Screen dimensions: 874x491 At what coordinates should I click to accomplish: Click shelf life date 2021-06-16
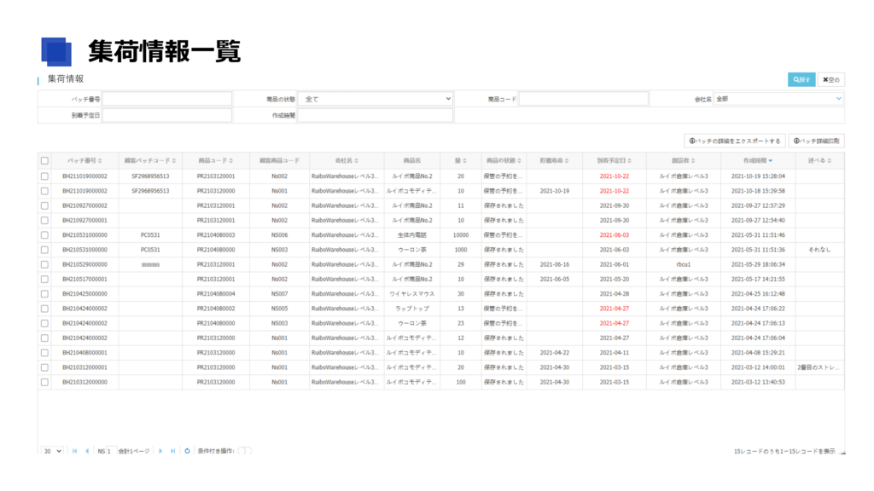[x=554, y=264]
